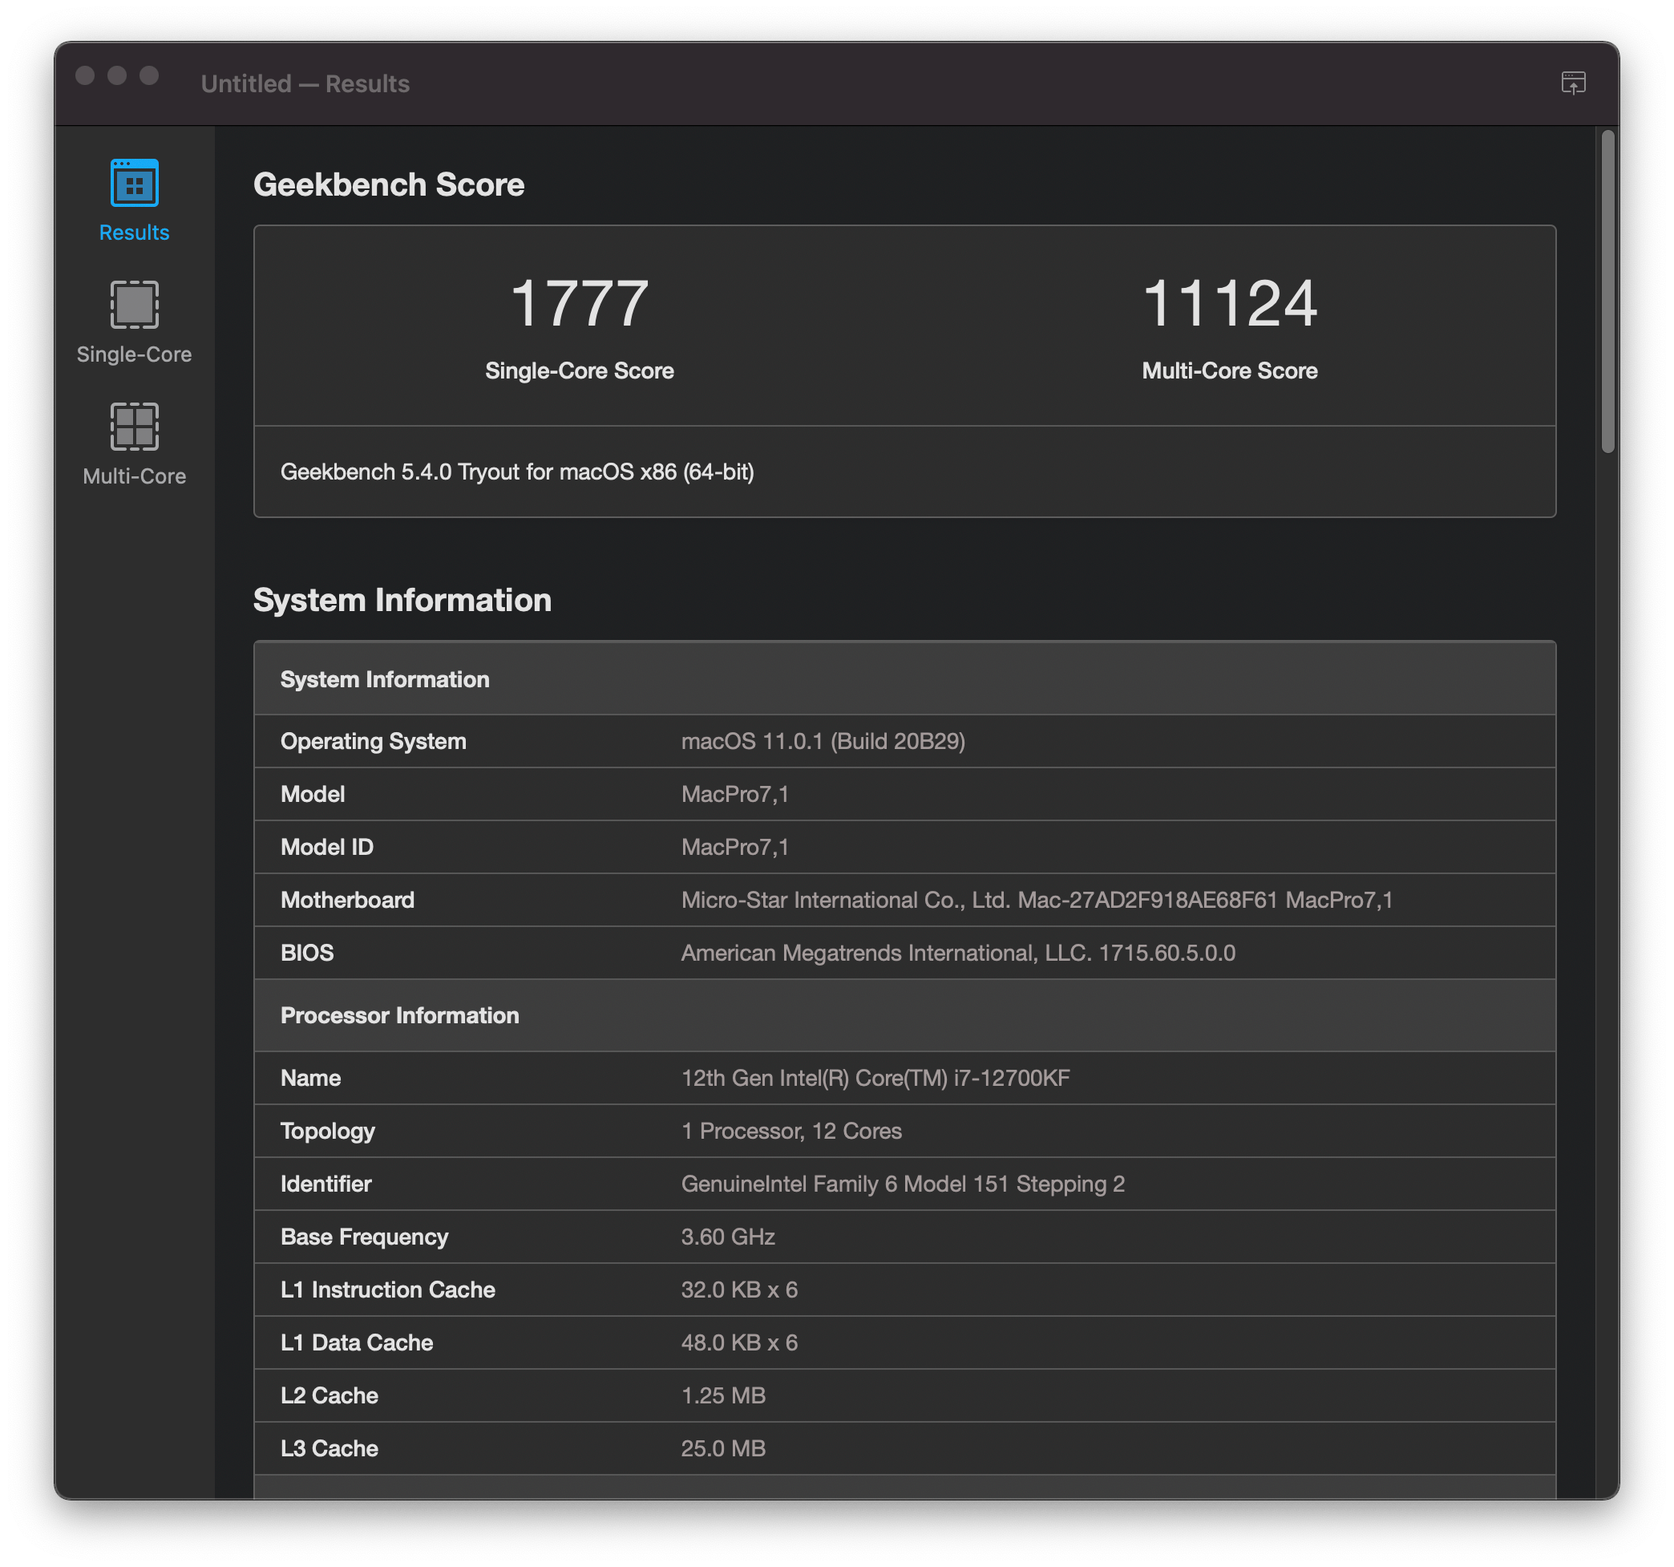Click Micro-Star International motherboard value
The image size is (1674, 1567).
tap(1037, 900)
